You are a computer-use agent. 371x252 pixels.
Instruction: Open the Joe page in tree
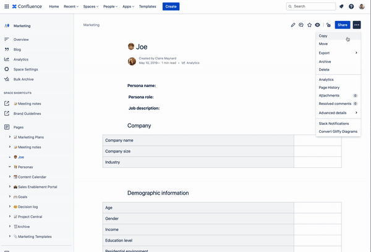pos(21,157)
